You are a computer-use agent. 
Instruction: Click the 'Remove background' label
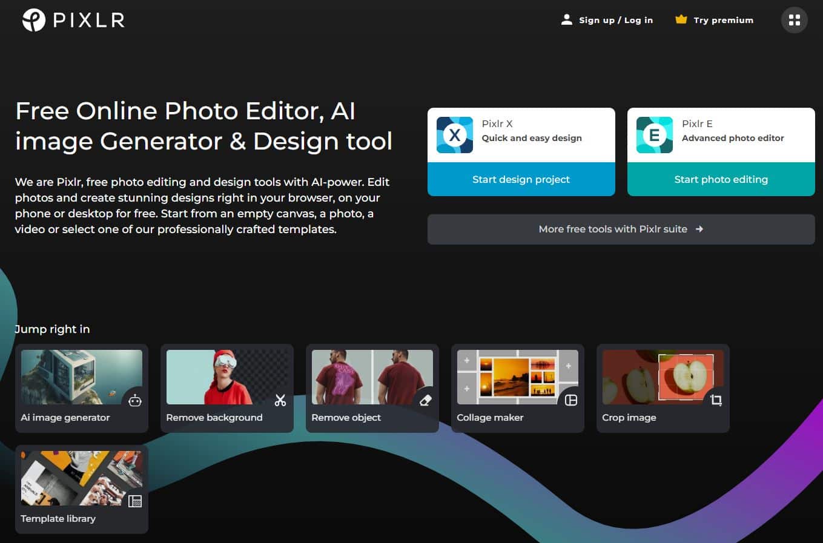pyautogui.click(x=214, y=418)
